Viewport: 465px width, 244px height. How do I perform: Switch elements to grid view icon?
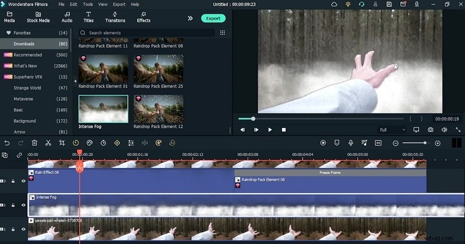(x=223, y=33)
